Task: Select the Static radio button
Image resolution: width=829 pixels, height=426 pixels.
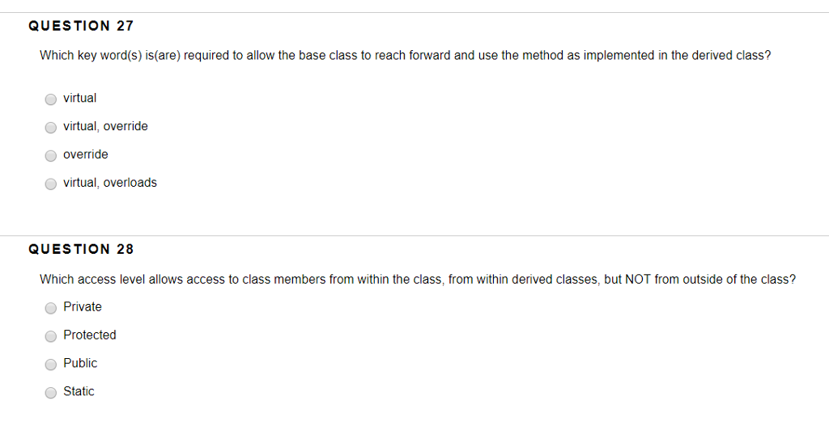Action: coord(51,393)
